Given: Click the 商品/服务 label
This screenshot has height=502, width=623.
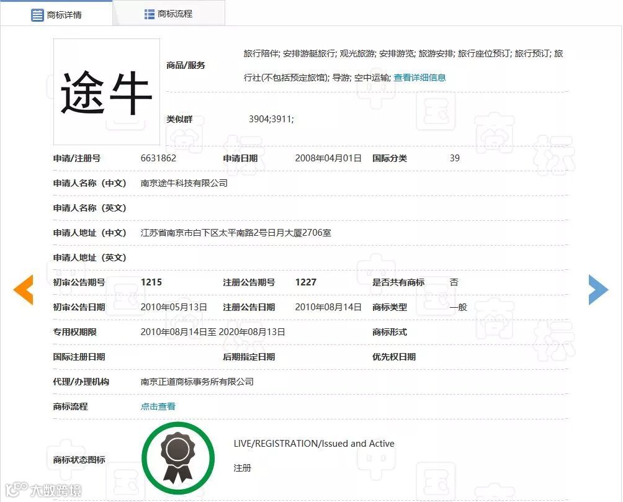Looking at the screenshot, I should pos(186,65).
